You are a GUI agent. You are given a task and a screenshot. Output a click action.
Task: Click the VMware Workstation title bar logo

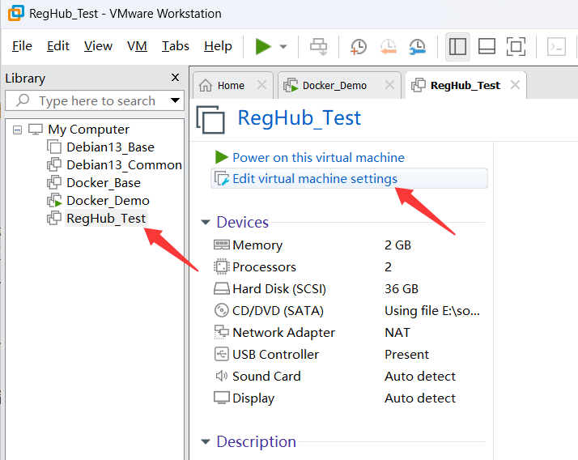[16, 13]
